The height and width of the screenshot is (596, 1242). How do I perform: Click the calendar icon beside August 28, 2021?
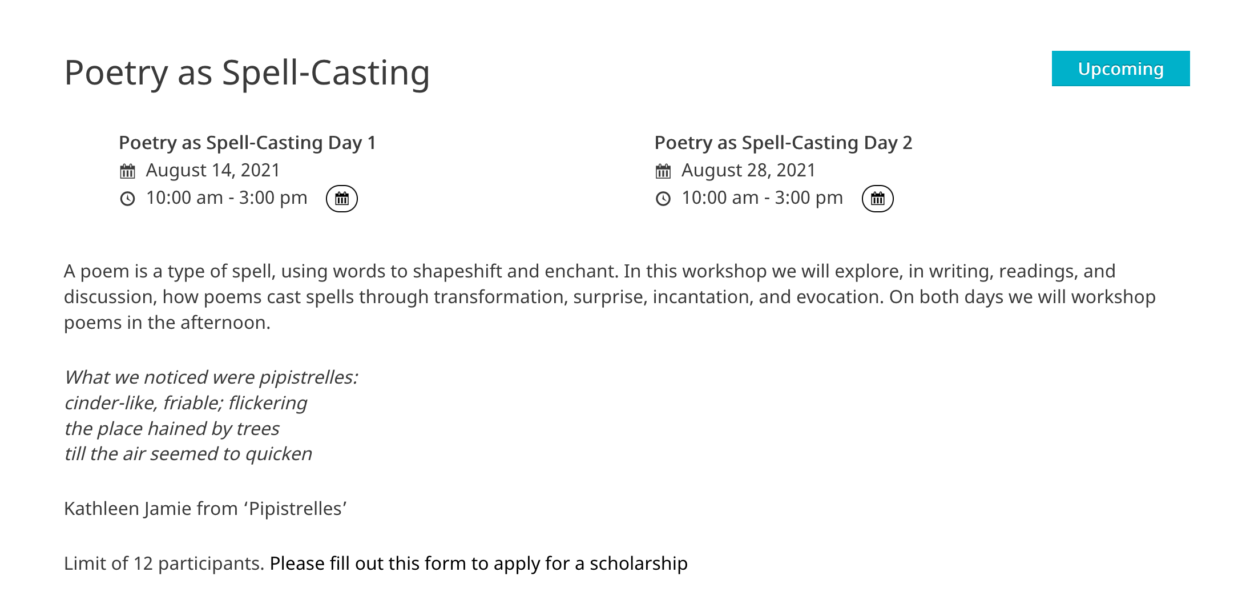(663, 171)
